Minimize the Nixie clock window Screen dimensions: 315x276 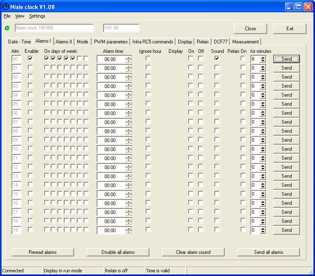click(289, 7)
